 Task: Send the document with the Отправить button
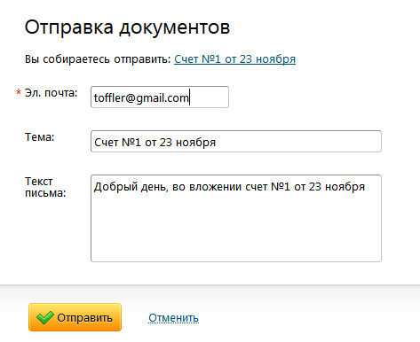pos(75,317)
